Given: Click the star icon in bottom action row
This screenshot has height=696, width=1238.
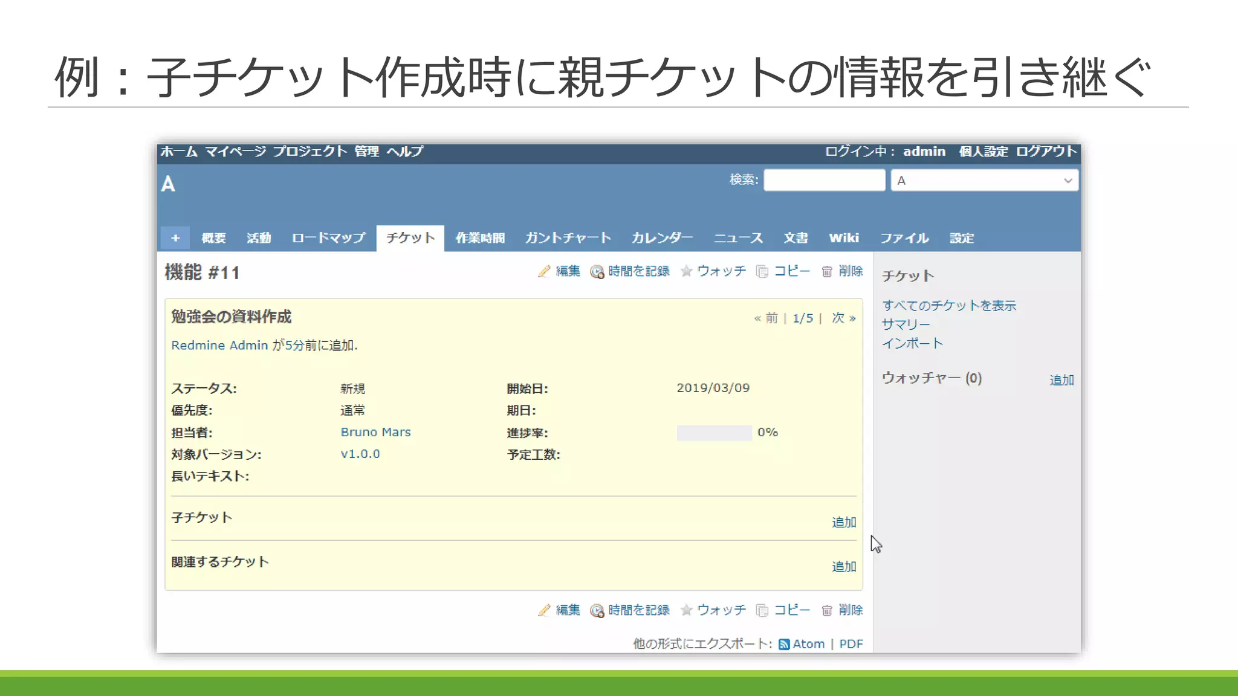Looking at the screenshot, I should point(686,610).
